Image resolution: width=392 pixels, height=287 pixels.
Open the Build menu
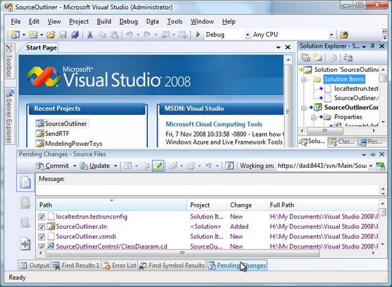[104, 22]
